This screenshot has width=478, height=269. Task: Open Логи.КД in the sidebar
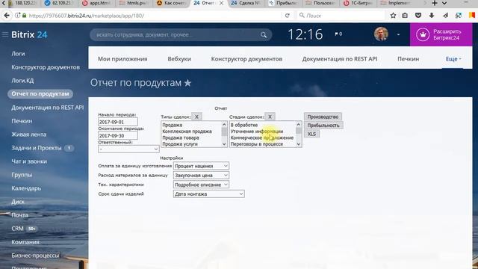[22, 81]
